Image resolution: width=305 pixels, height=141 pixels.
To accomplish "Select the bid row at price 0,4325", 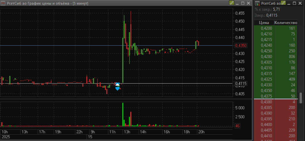I will (x=276, y=79).
